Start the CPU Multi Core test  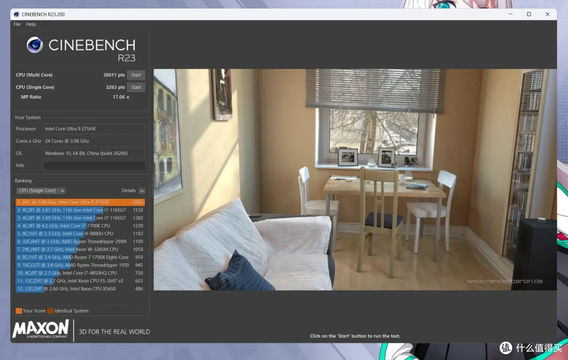[136, 75]
